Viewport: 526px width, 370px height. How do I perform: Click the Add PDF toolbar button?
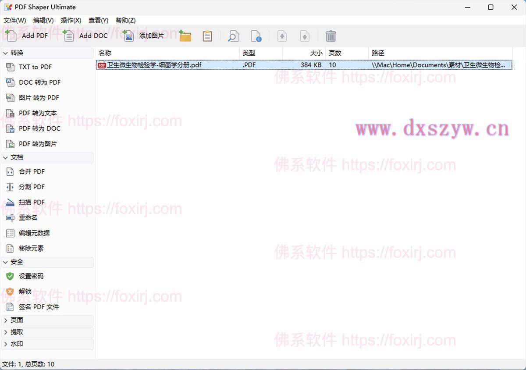click(x=27, y=36)
